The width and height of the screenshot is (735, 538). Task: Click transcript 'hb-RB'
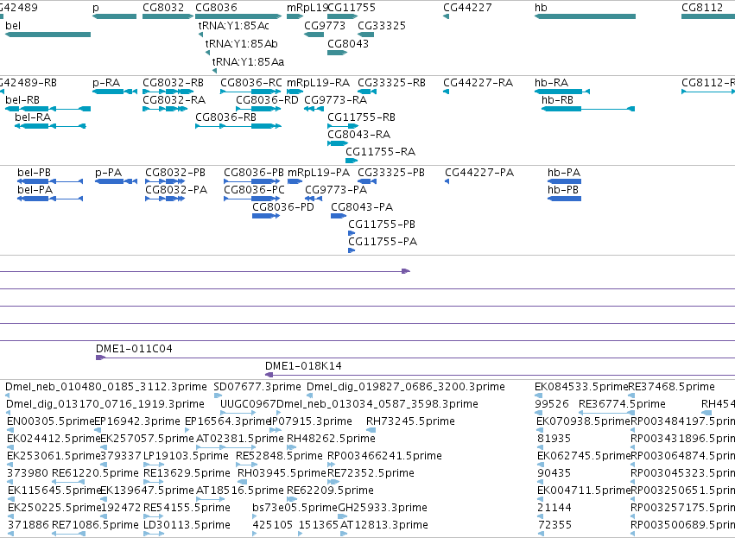coord(557,100)
